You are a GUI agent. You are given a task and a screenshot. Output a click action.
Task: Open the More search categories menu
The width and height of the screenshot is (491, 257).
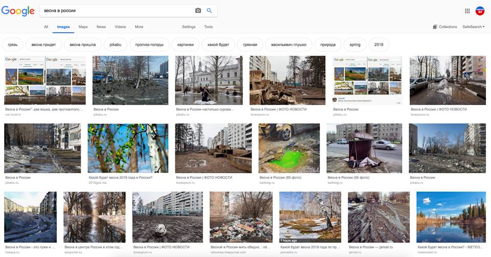[139, 27]
